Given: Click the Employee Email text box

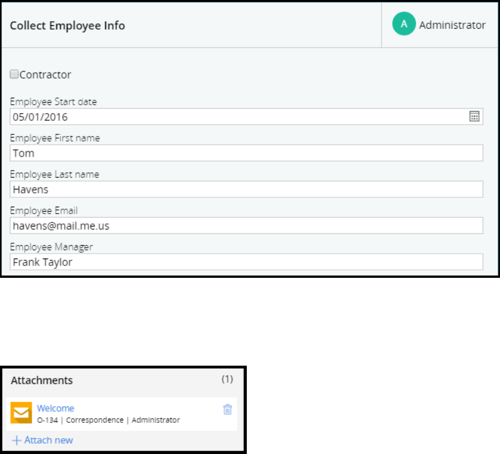Looking at the screenshot, I should click(246, 226).
